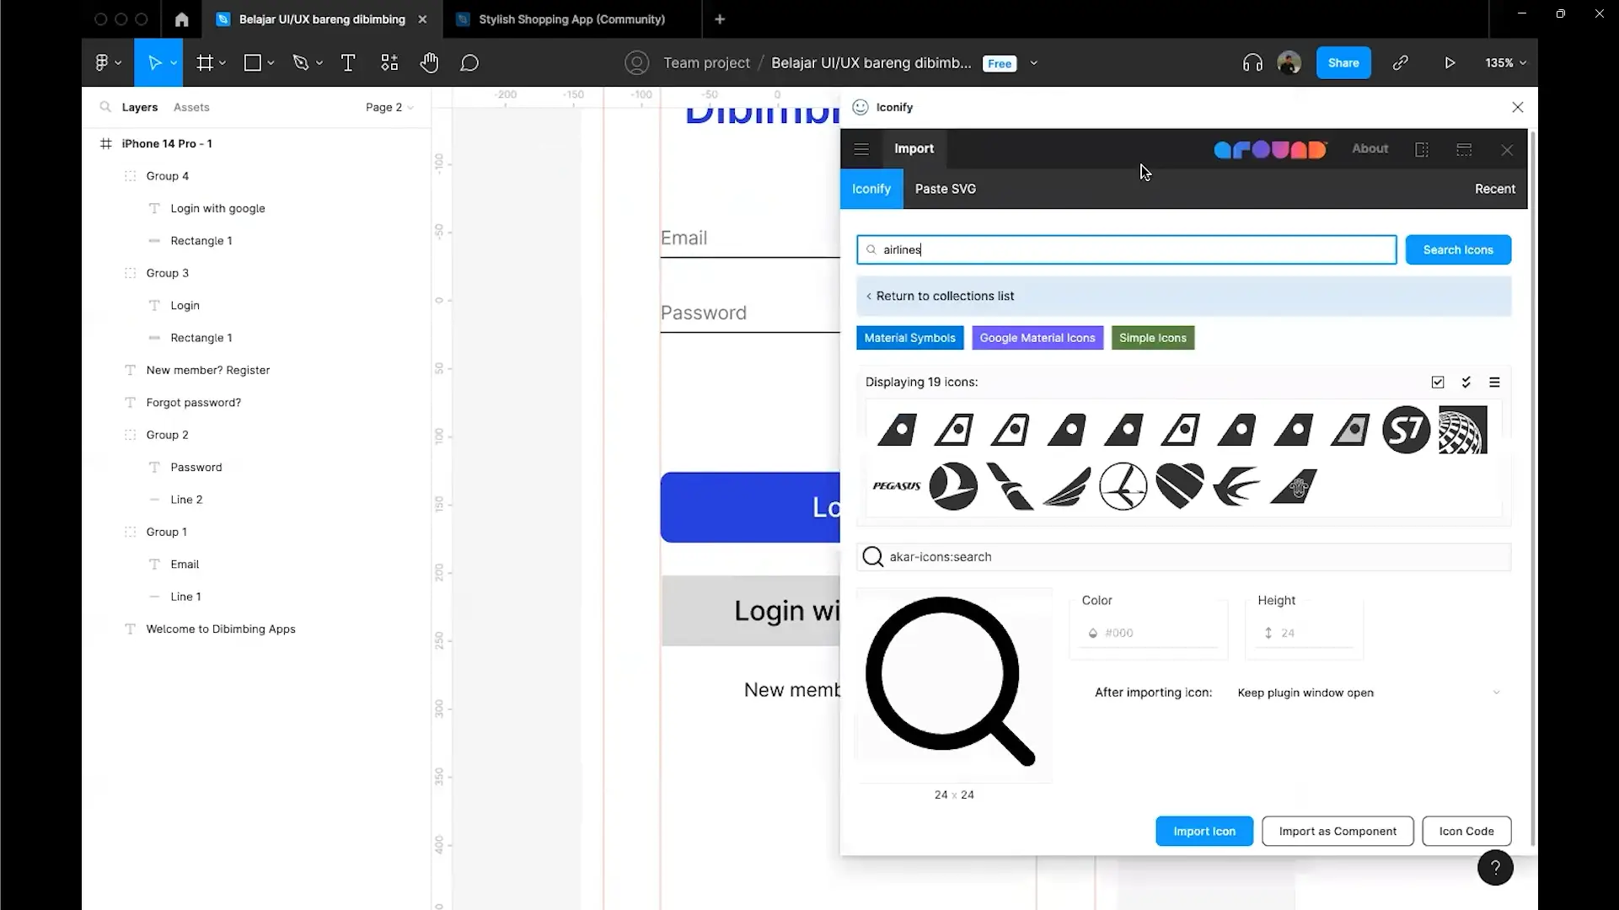This screenshot has height=910, width=1619.
Task: Select the Text tool
Action: tap(347, 62)
